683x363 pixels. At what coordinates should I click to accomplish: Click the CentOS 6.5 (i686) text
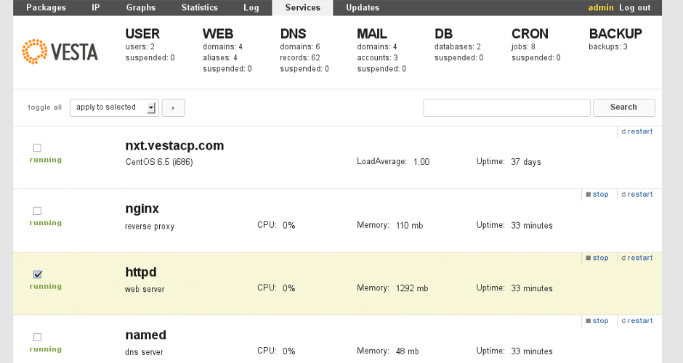(x=159, y=162)
